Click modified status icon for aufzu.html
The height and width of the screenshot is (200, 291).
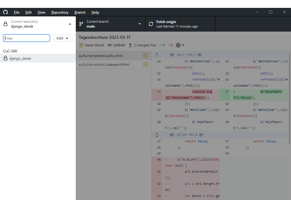[146, 55]
